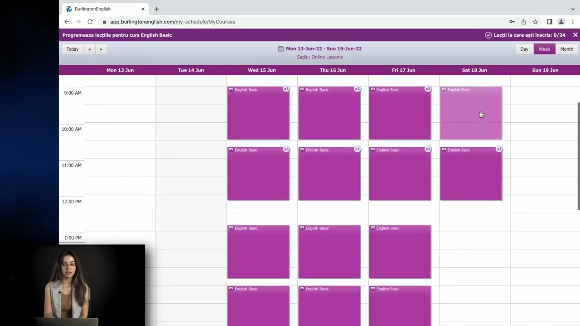The image size is (580, 326).
Task: Click the address bar URL
Action: [x=173, y=22]
